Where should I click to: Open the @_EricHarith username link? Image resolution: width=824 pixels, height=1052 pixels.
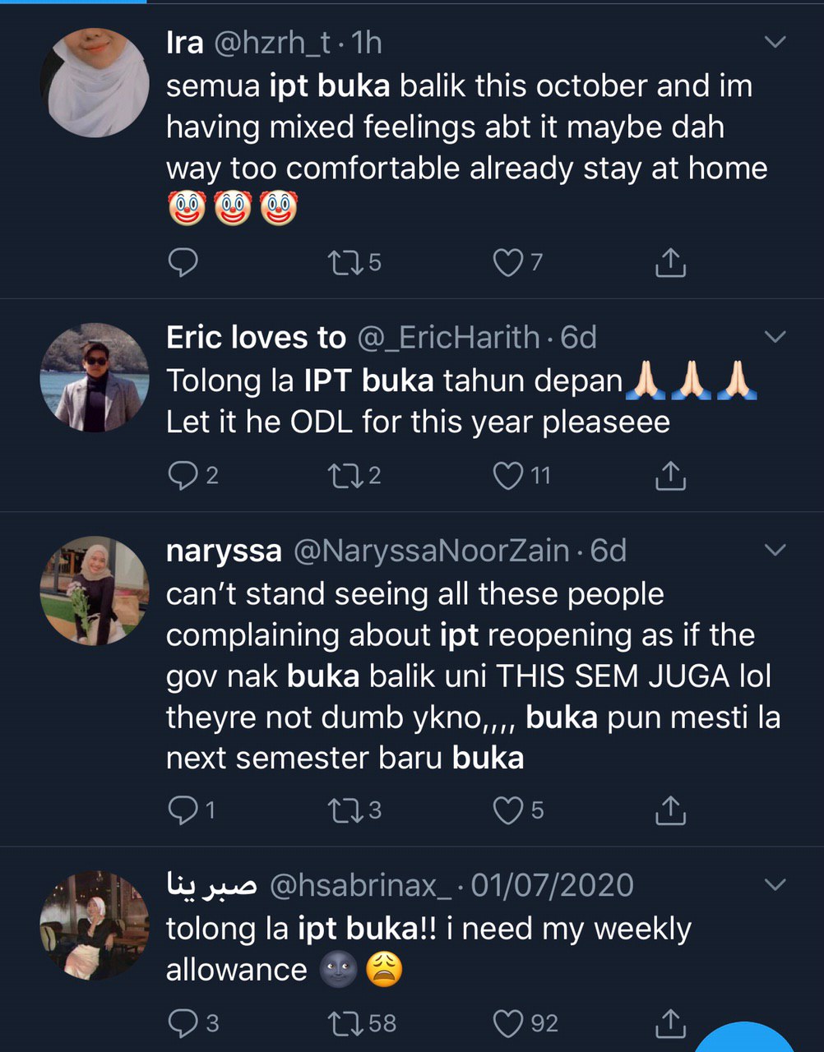click(x=448, y=338)
